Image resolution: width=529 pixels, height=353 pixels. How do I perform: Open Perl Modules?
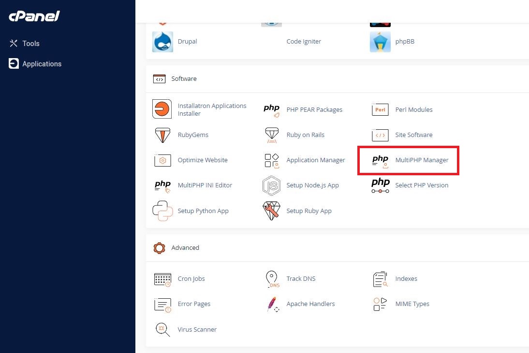pos(414,109)
